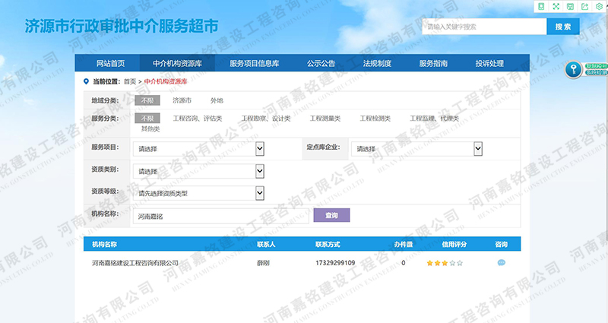
Task: Click the star credit rating for 河南嘉铭
Action: 445,263
